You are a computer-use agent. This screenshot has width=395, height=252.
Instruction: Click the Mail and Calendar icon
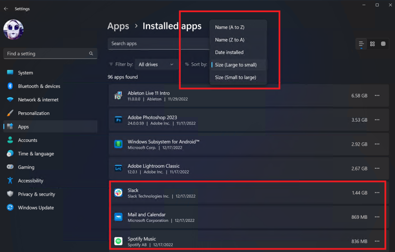(118, 217)
